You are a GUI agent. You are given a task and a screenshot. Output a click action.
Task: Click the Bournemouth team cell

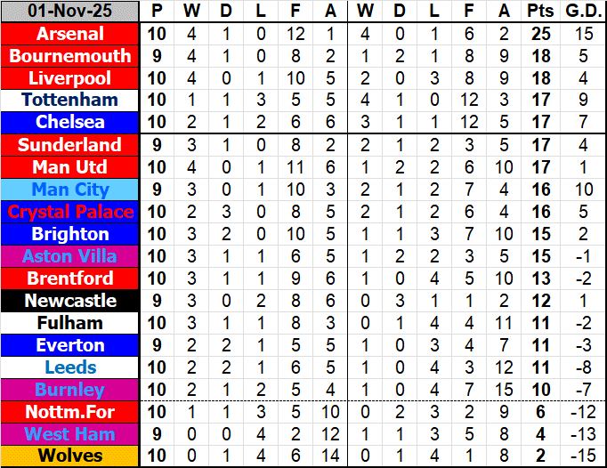[x=70, y=56]
